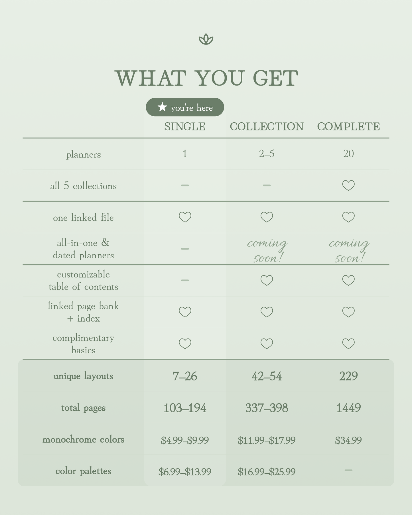Click the dash for all 5 collections under SINGLE
Viewport: 412px width, 515px height.
coord(185,185)
